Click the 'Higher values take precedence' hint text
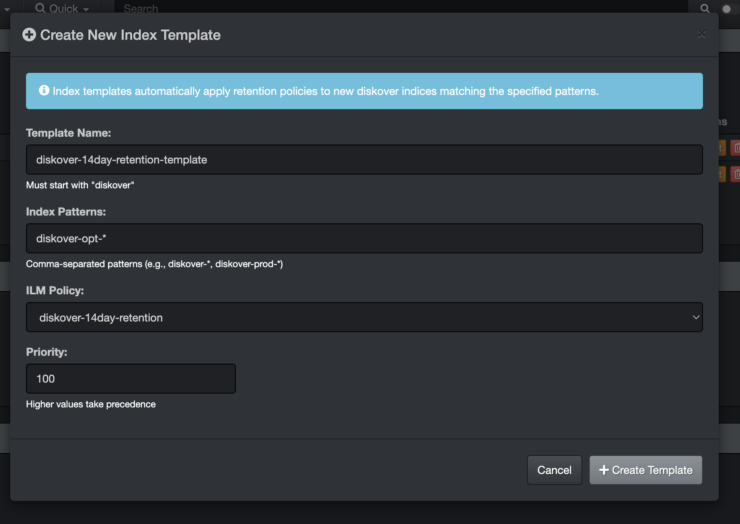This screenshot has height=524, width=740. click(x=91, y=404)
